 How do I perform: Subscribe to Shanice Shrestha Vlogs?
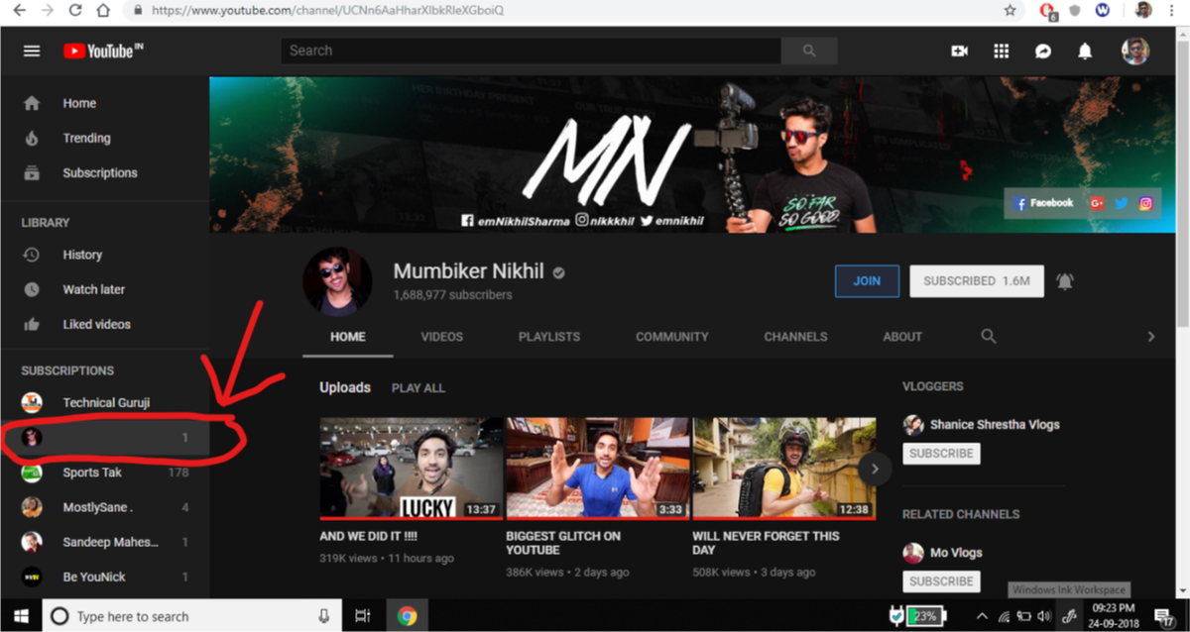[941, 454]
